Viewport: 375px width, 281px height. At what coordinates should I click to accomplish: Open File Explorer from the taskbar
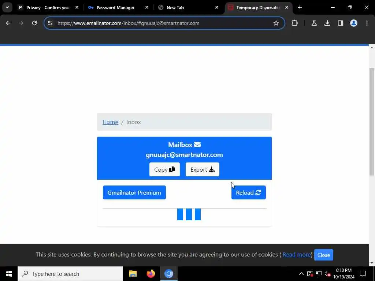[x=133, y=274]
